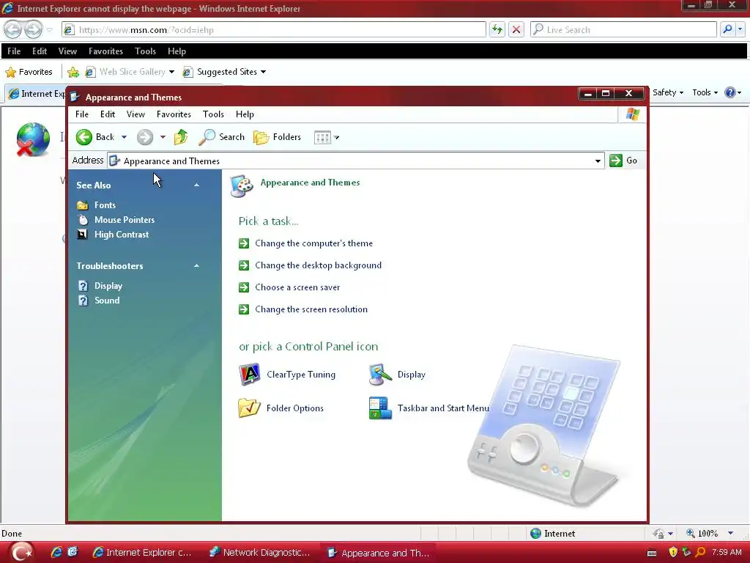Open the Display troubleshooter question icon
750x563 pixels.
point(83,286)
